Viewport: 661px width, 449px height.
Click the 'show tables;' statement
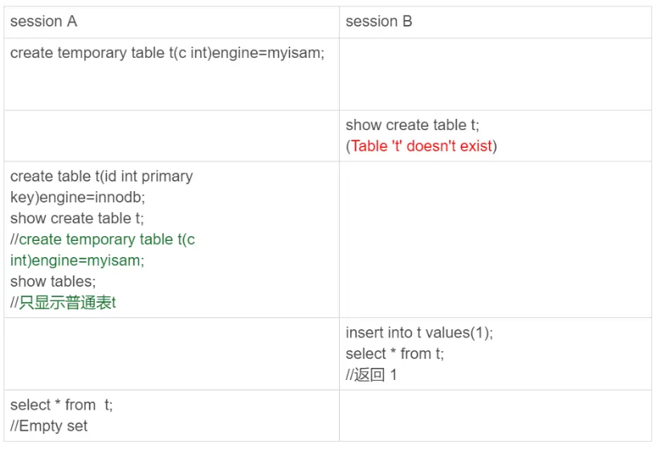(53, 282)
